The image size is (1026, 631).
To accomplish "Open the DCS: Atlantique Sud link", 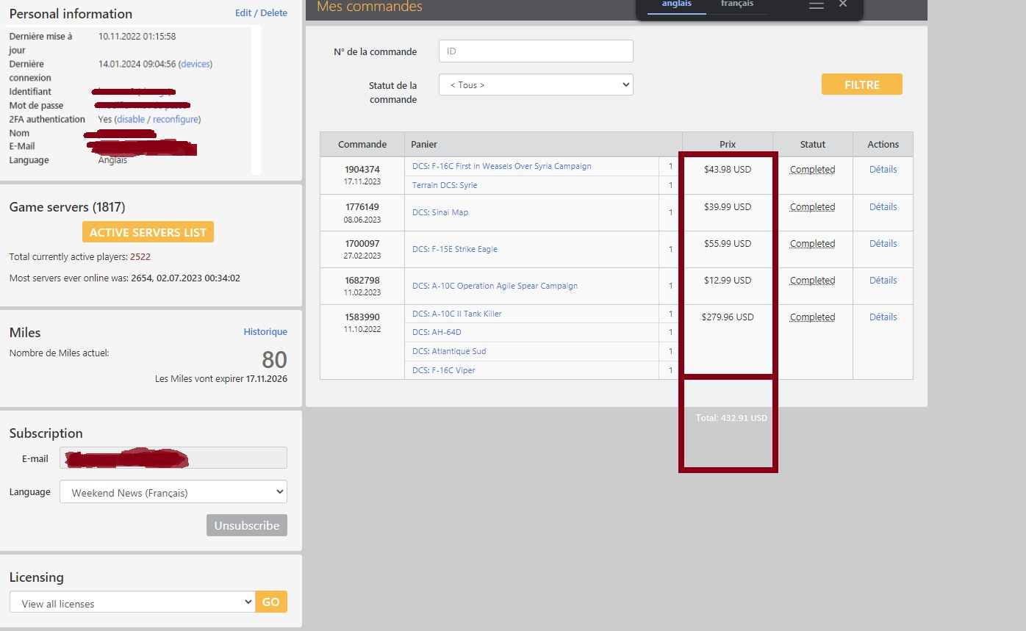I will pyautogui.click(x=449, y=351).
